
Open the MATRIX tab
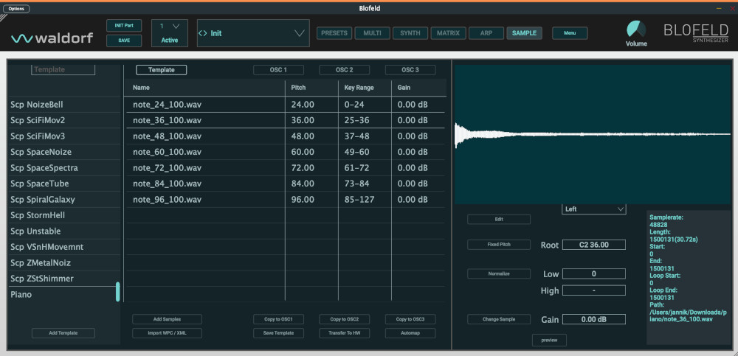[x=448, y=33]
